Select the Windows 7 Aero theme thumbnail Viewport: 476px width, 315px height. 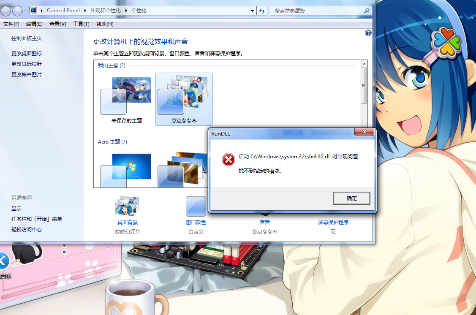[126, 170]
